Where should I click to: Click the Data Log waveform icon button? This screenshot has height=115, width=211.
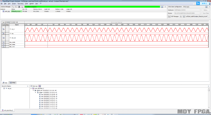tap(40, 86)
